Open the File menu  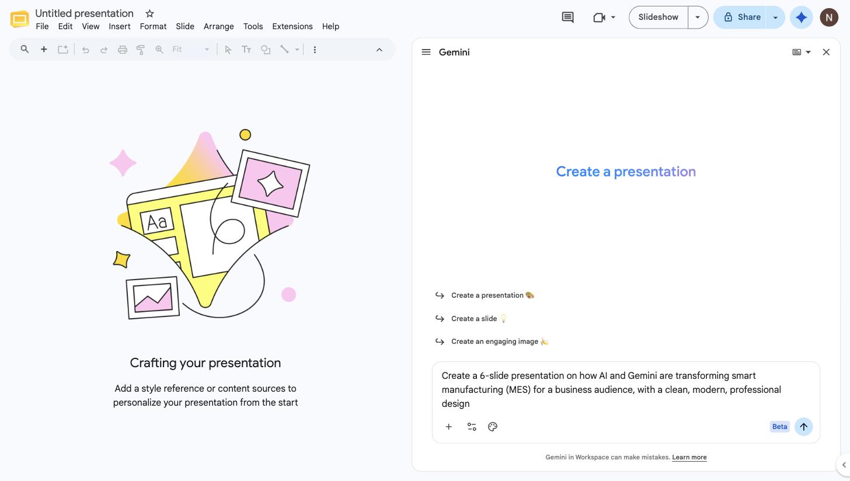coord(42,26)
